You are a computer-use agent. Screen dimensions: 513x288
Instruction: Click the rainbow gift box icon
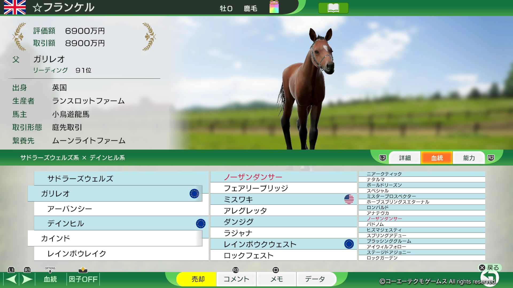(x=274, y=7)
